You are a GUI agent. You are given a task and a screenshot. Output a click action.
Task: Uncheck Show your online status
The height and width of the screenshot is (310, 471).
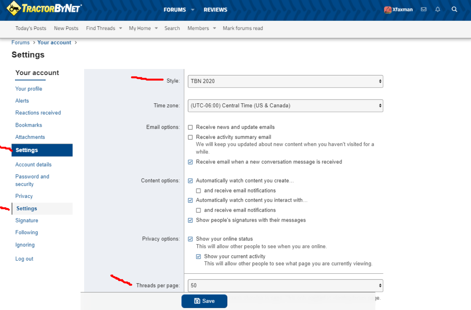point(191,239)
